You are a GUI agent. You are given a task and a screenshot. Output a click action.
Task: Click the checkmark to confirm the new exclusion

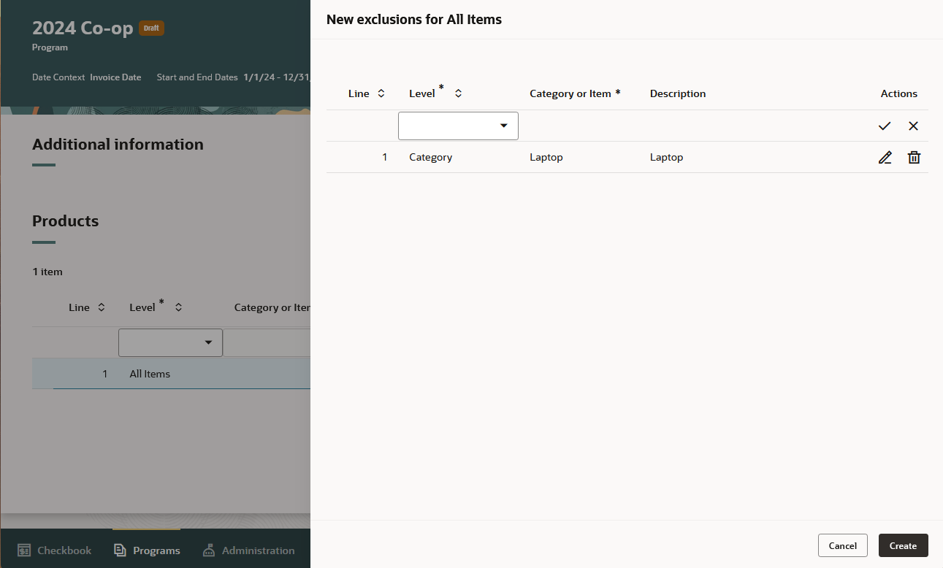[x=885, y=126]
